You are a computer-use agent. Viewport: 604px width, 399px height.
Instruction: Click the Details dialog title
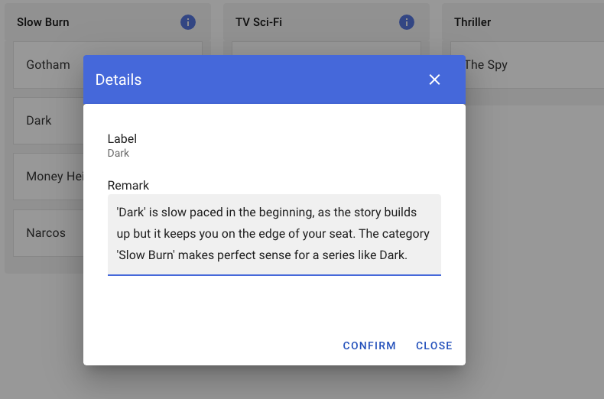click(x=119, y=79)
